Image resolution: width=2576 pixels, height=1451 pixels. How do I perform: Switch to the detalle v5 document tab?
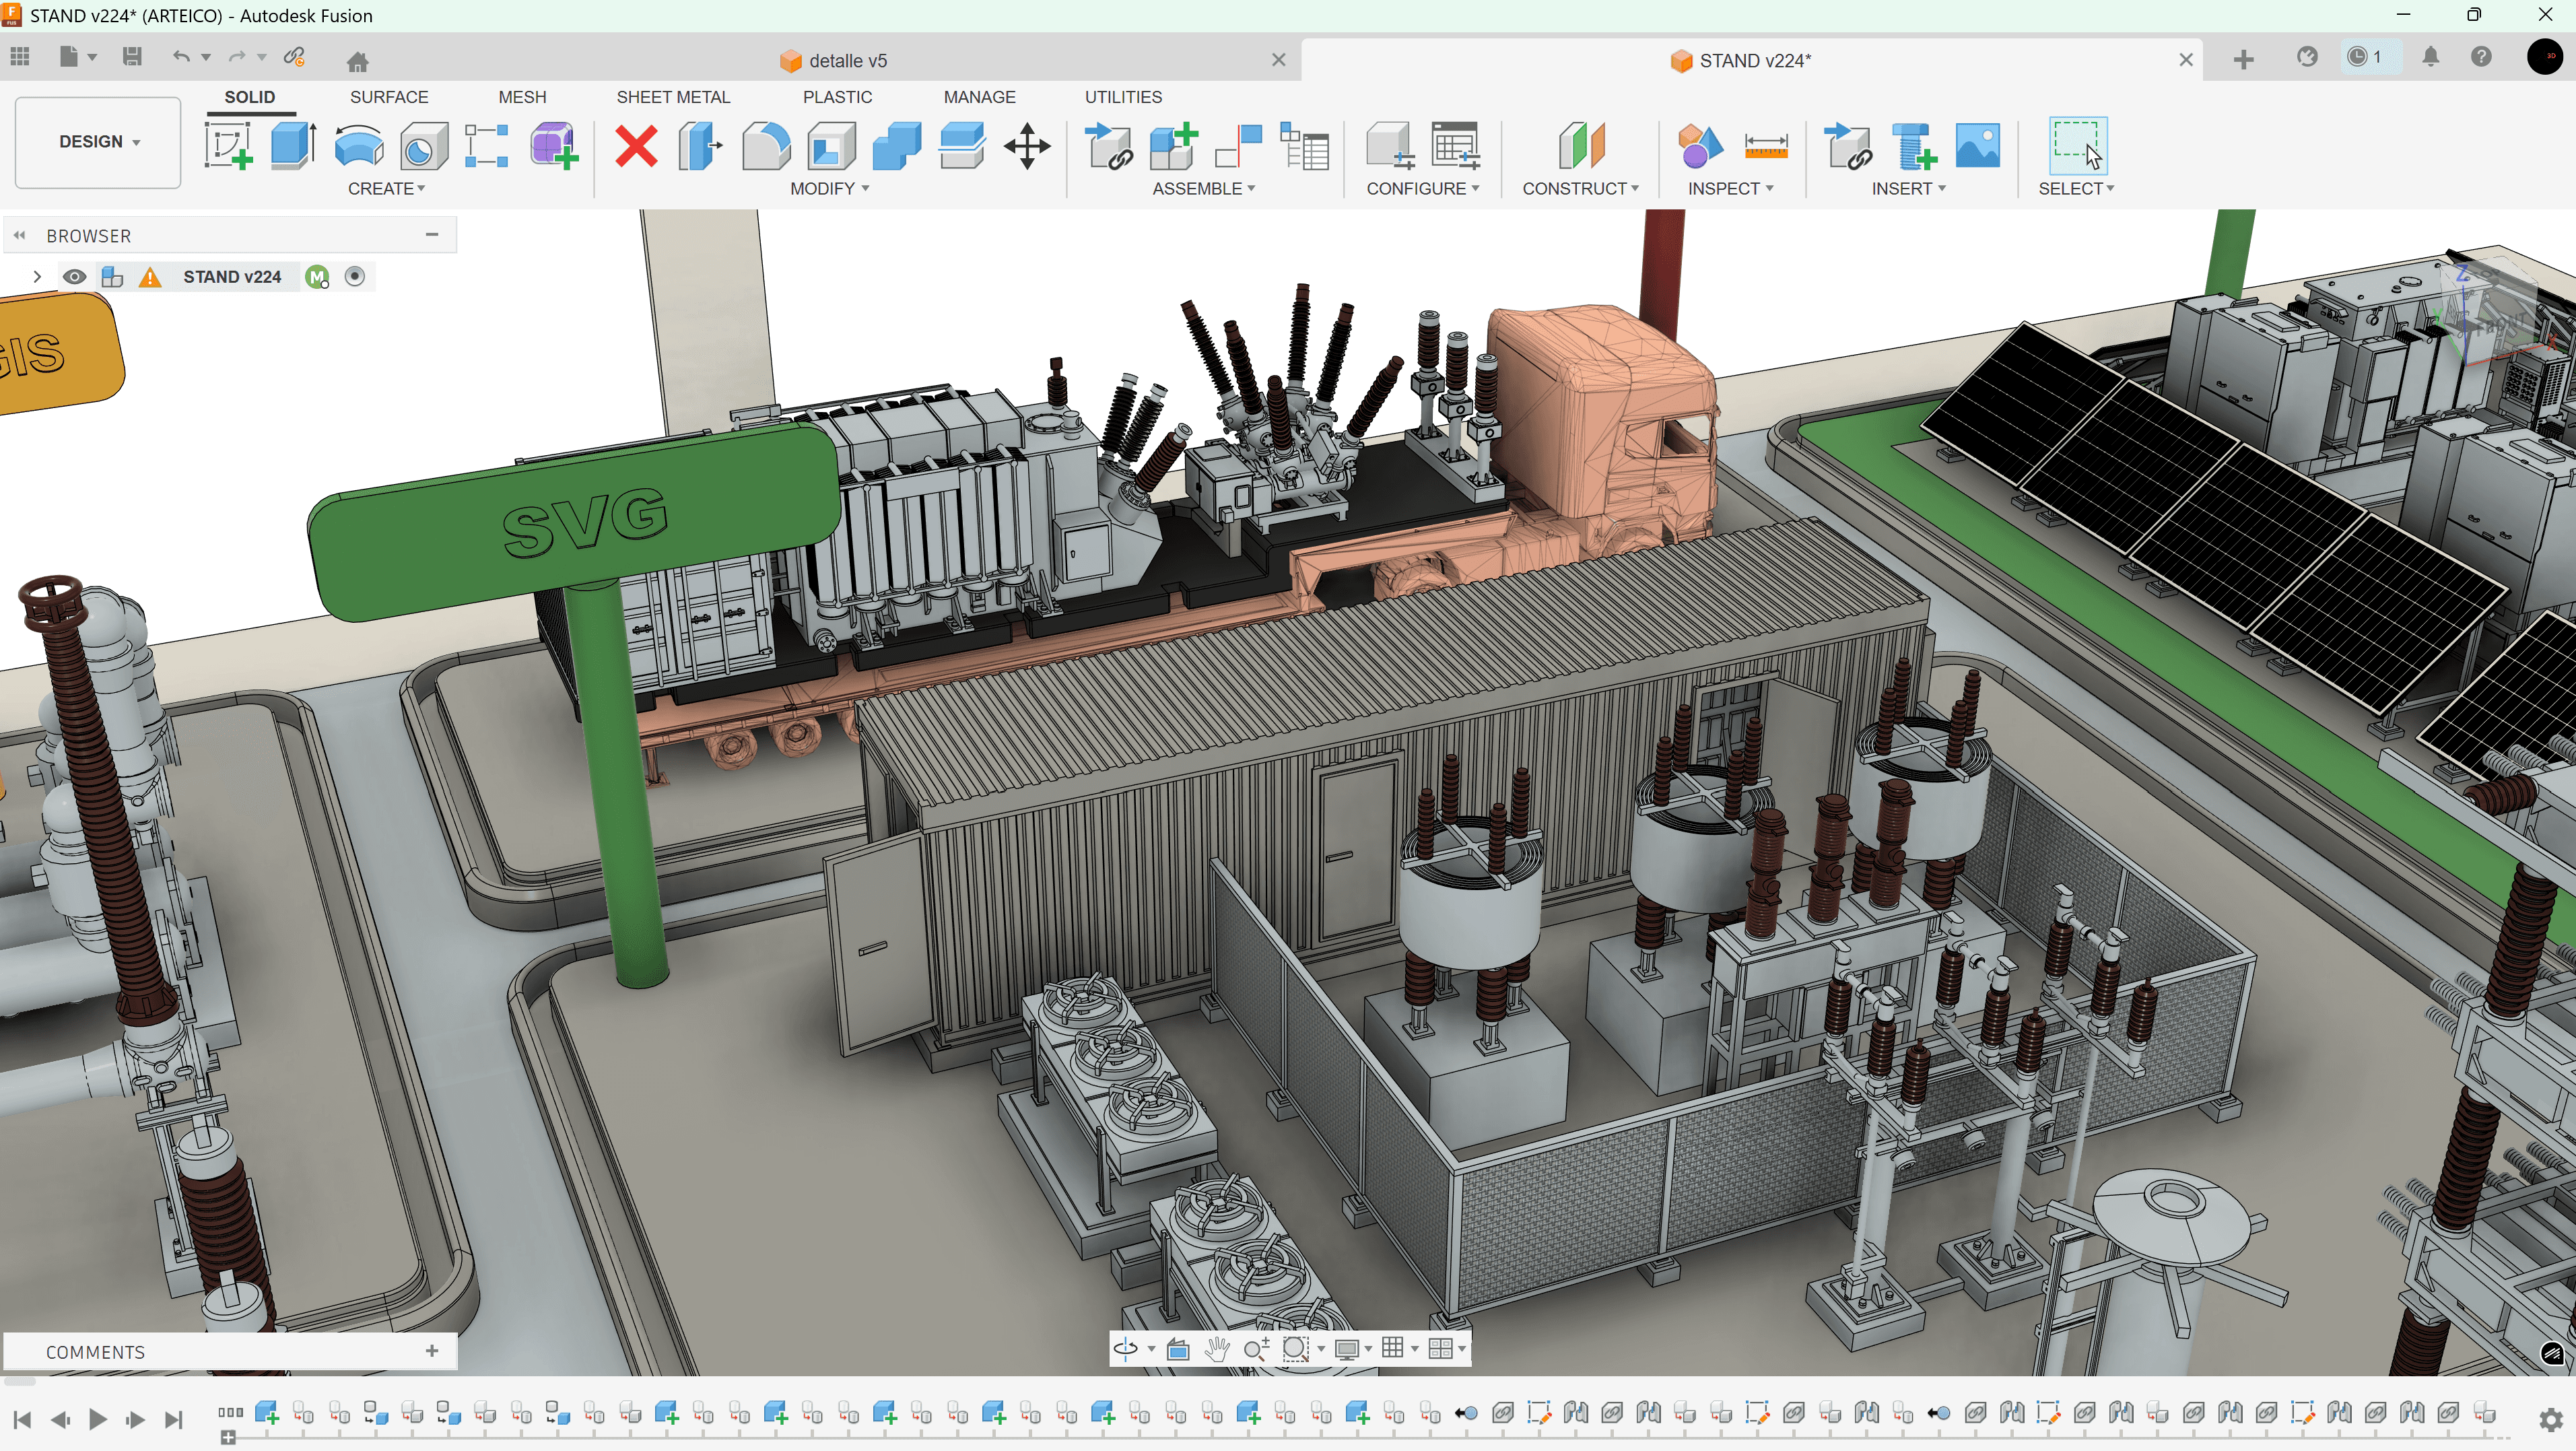pyautogui.click(x=847, y=61)
